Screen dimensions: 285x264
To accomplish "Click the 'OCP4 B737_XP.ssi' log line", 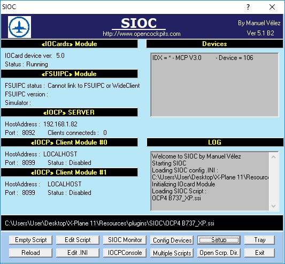I will pos(176,198).
